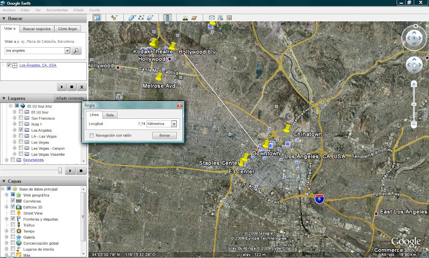Click the look-around compass eye control
This screenshot has width=429, height=258.
(x=414, y=38)
